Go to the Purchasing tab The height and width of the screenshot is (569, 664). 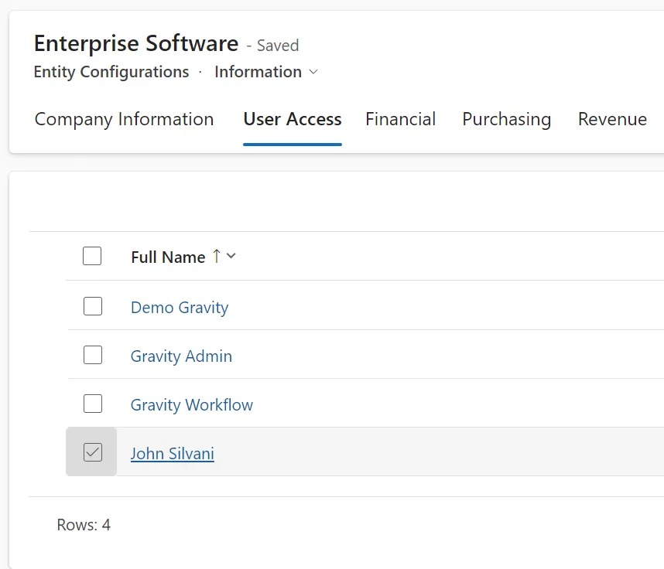[x=506, y=119]
